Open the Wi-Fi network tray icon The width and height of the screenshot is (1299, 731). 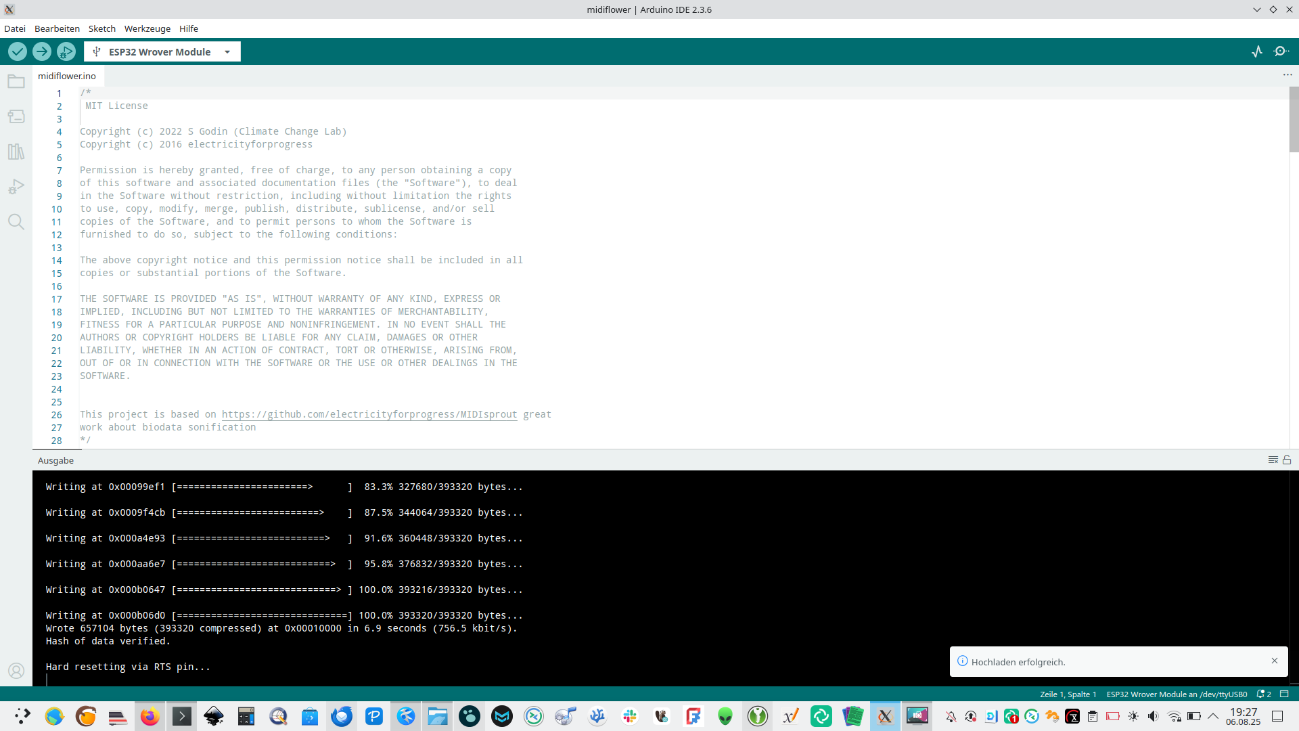[1174, 716]
